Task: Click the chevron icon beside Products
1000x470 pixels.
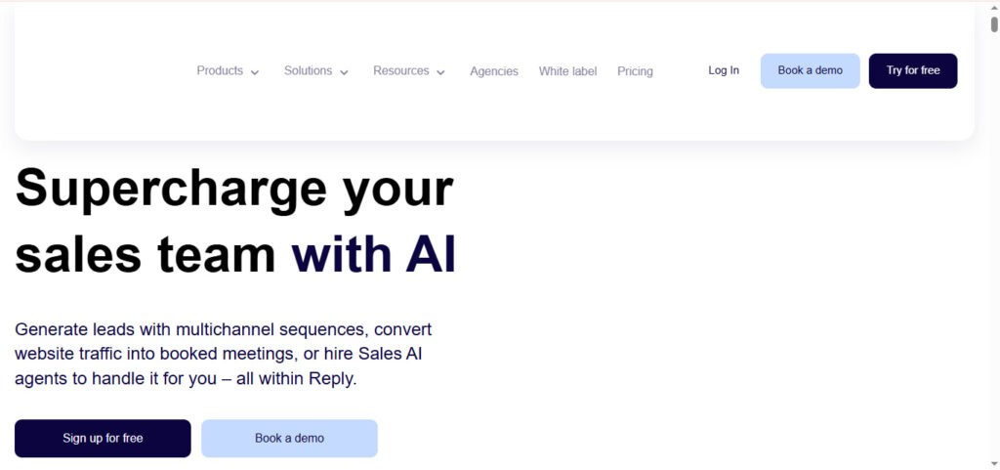Action: click(255, 72)
